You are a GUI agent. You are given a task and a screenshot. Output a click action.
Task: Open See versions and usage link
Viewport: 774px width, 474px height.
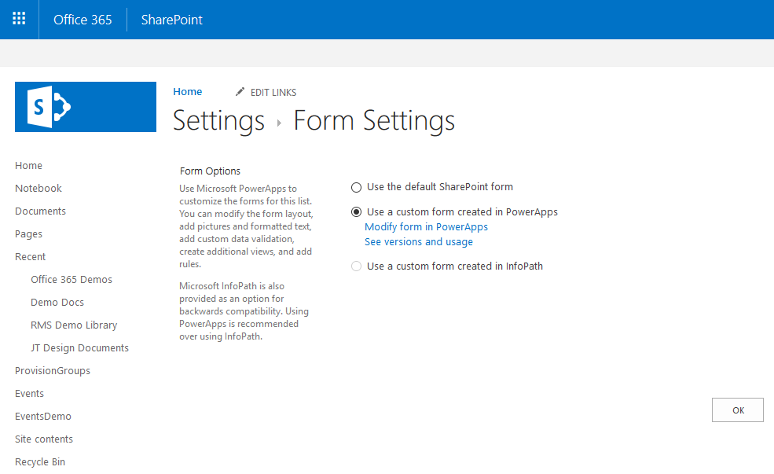click(419, 241)
